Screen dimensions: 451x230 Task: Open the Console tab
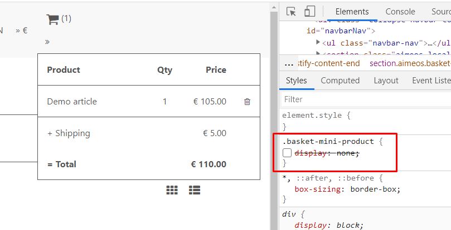coord(400,12)
